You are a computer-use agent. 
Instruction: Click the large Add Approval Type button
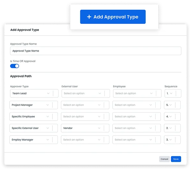[113, 17]
